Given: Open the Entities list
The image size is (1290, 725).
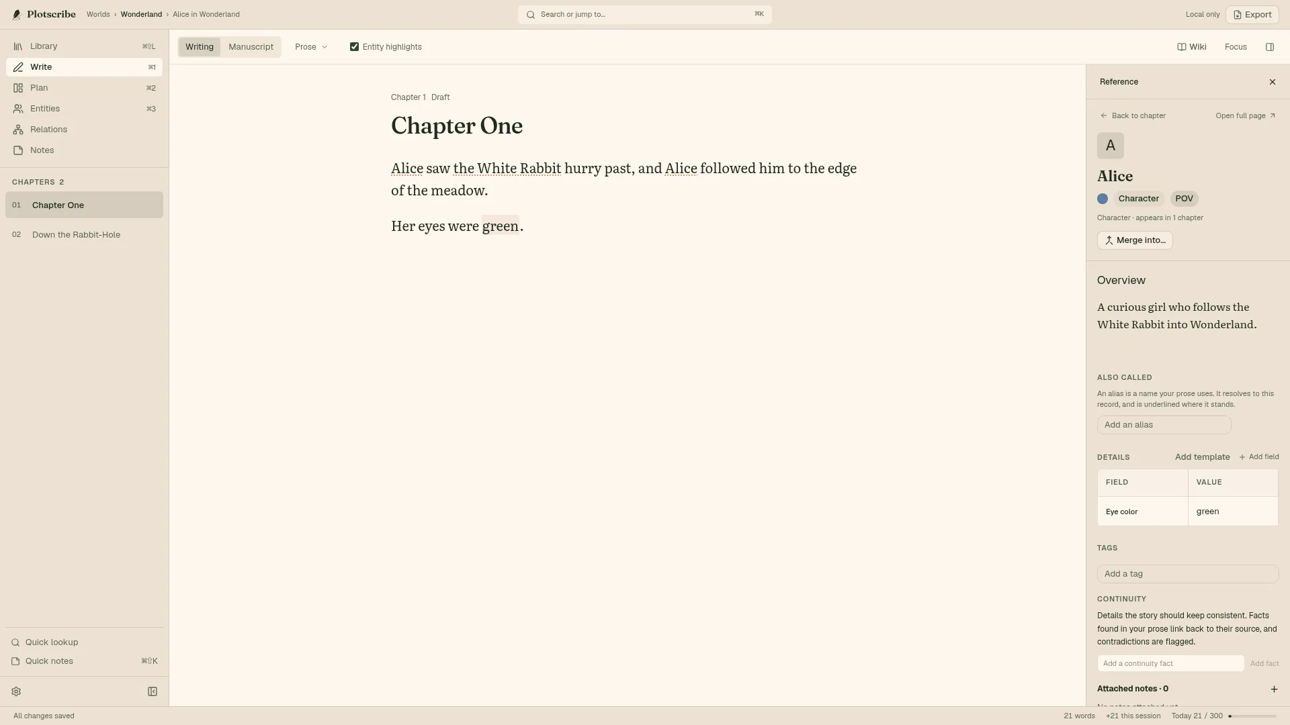Looking at the screenshot, I should point(84,109).
